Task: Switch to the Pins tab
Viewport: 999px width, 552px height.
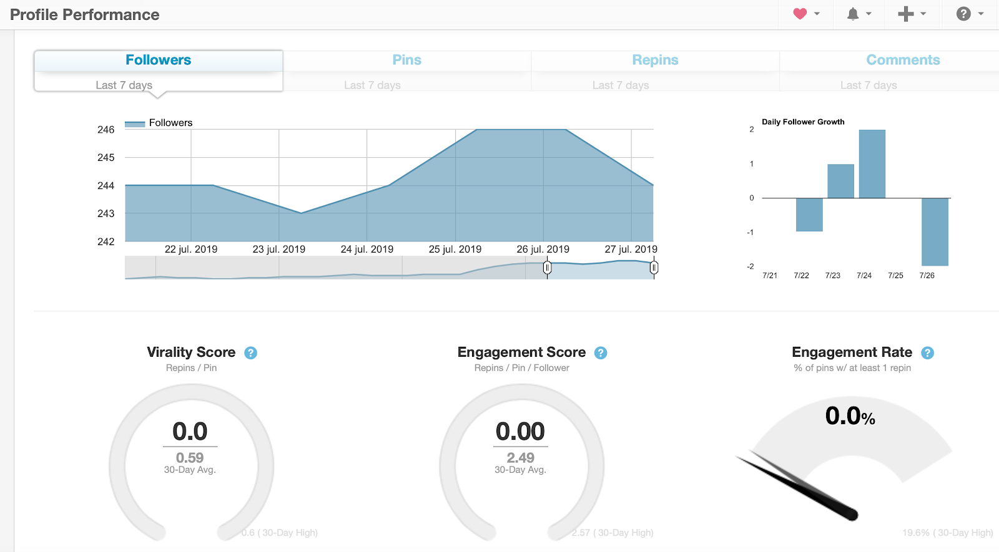Action: [406, 61]
